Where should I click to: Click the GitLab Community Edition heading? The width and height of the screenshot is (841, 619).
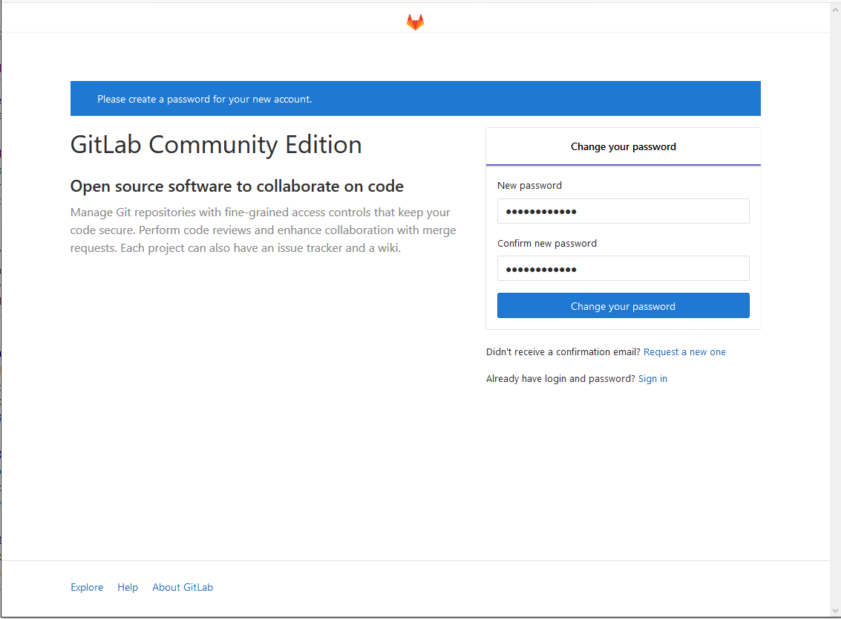pyautogui.click(x=216, y=145)
